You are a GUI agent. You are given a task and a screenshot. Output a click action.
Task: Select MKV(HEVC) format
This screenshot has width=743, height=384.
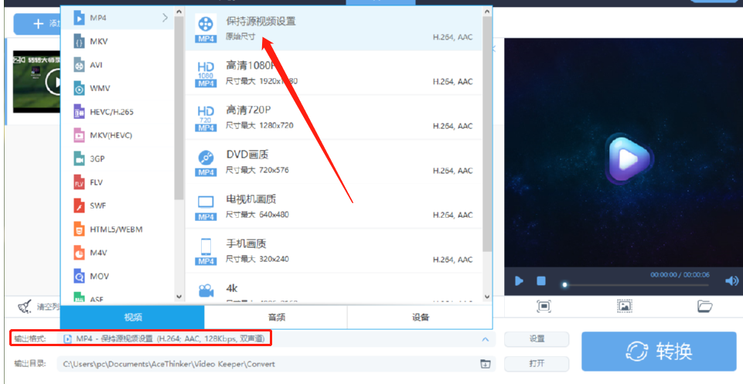click(x=117, y=135)
